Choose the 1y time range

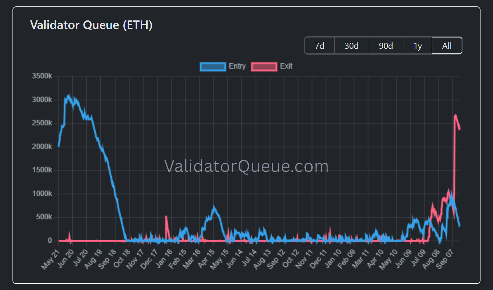[417, 46]
